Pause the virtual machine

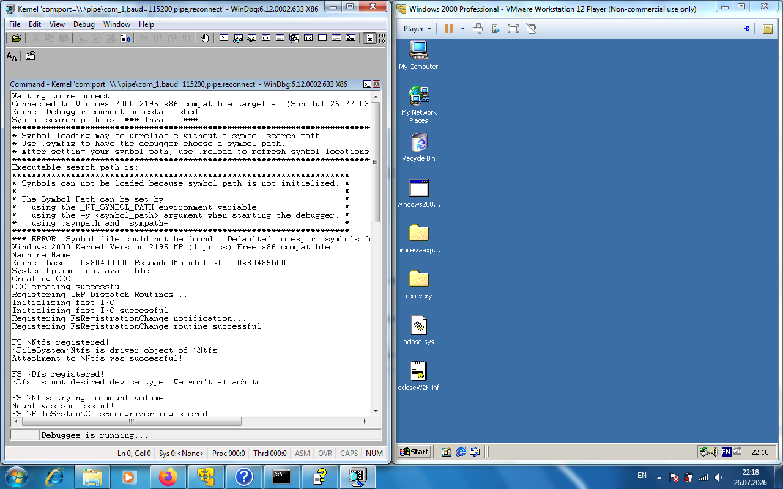449,29
